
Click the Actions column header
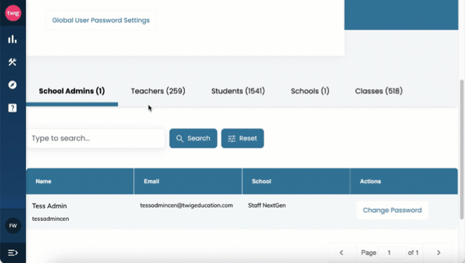(x=404, y=181)
